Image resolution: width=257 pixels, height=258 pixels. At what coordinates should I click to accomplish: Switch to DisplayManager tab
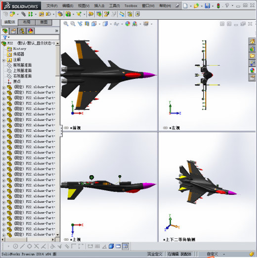30,31
